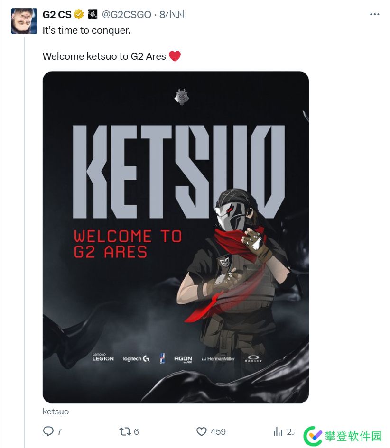Click the gold verified badge icon
This screenshot has width=390, height=448.
pos(79,14)
